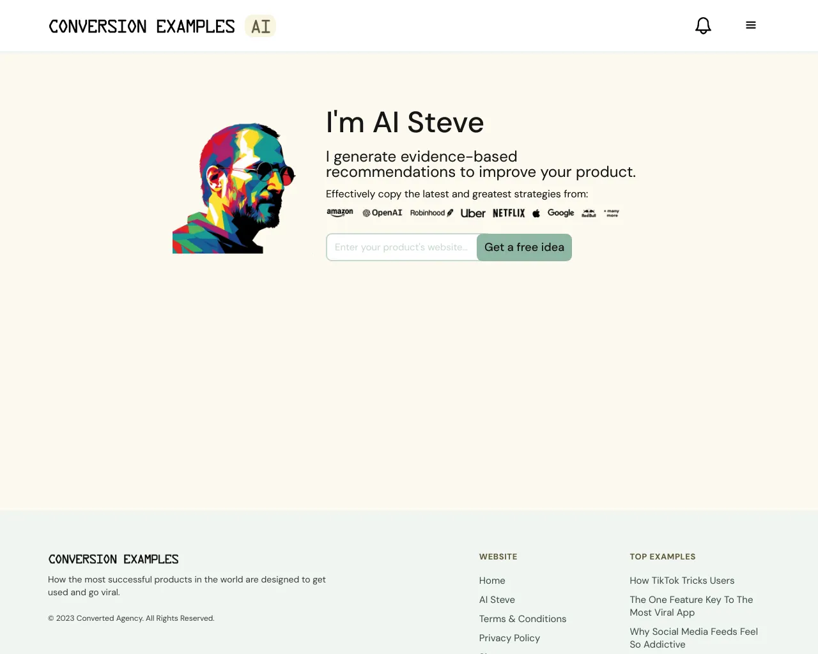This screenshot has width=818, height=654.
Task: Open the Home footer link
Action: coord(492,580)
